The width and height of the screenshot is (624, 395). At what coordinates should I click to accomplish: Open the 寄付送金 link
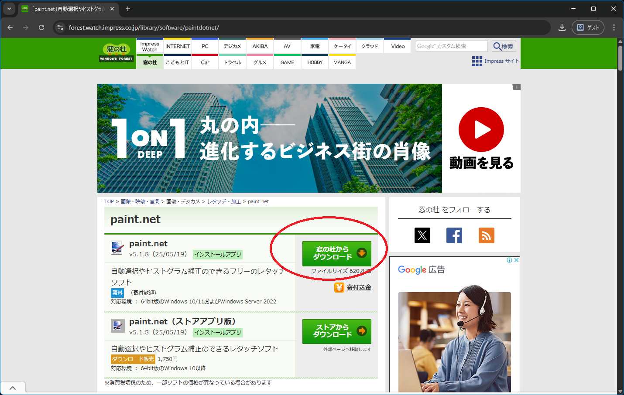(359, 287)
